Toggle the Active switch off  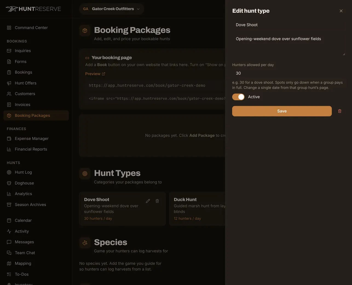(238, 97)
